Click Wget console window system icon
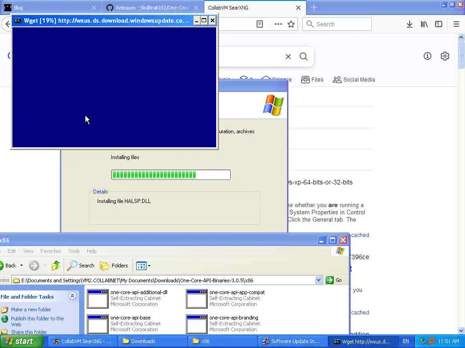The width and height of the screenshot is (465, 348). [18, 21]
